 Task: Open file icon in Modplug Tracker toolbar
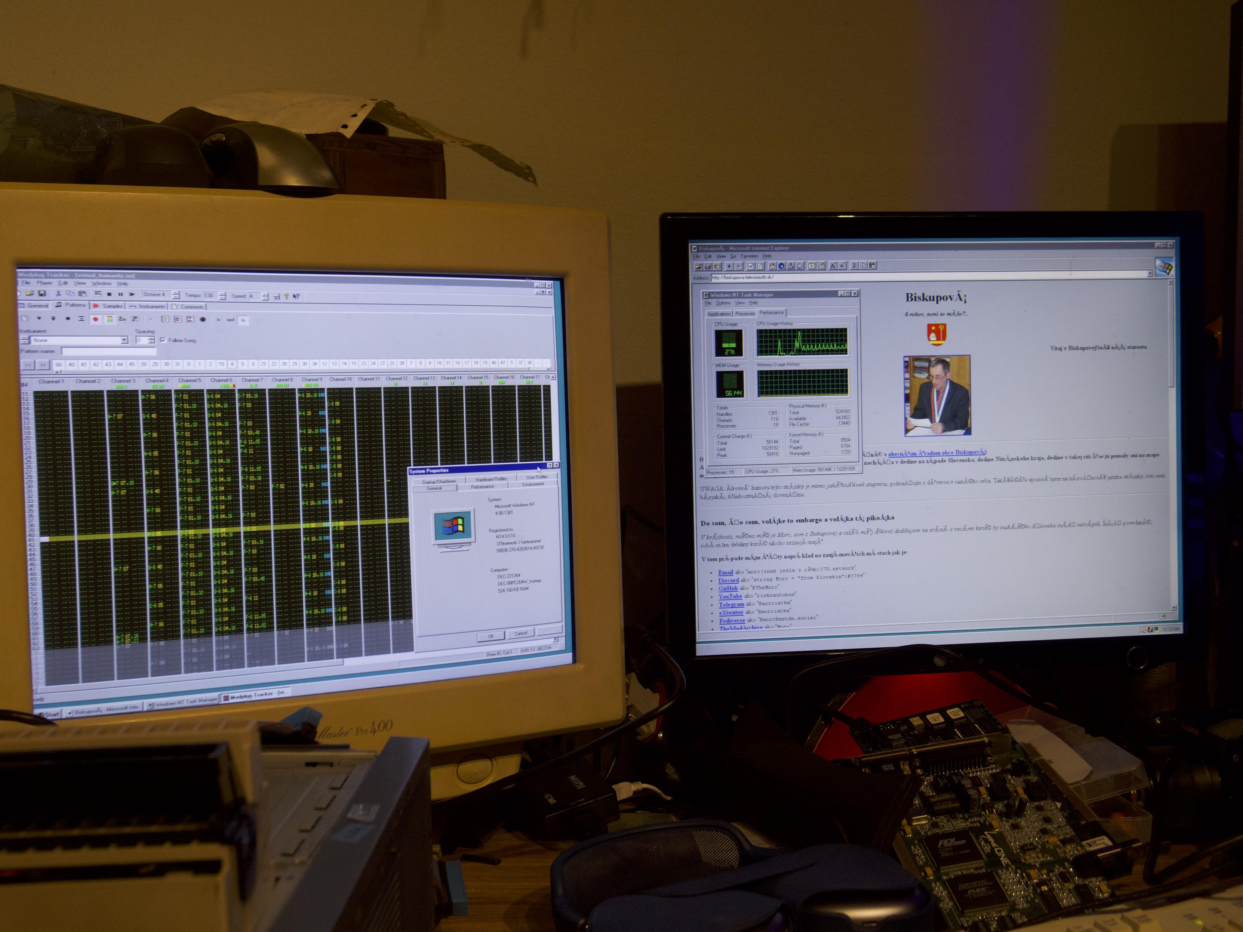(x=29, y=293)
